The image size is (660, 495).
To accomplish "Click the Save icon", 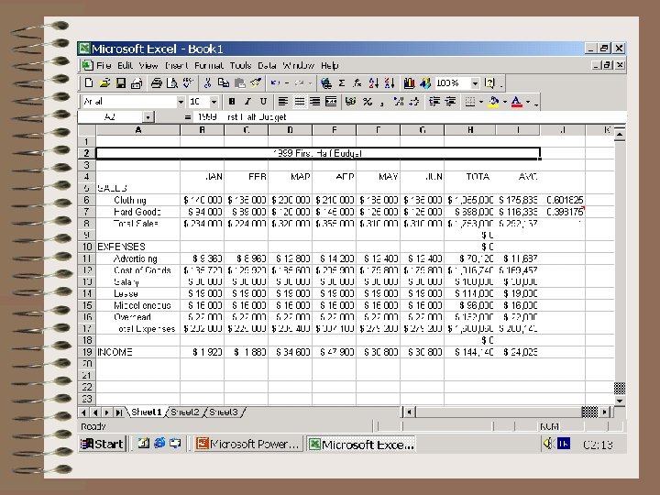I will point(121,82).
